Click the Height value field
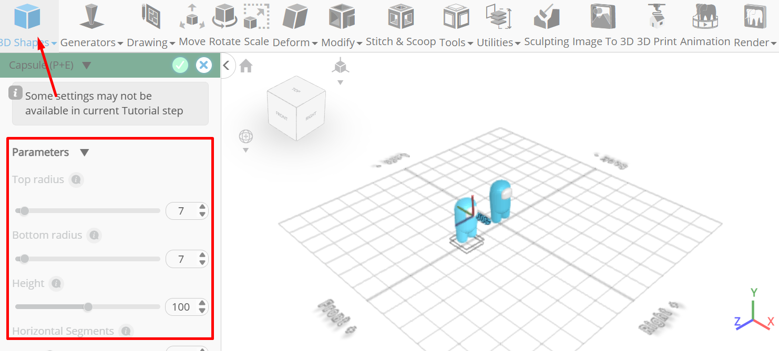 (181, 307)
